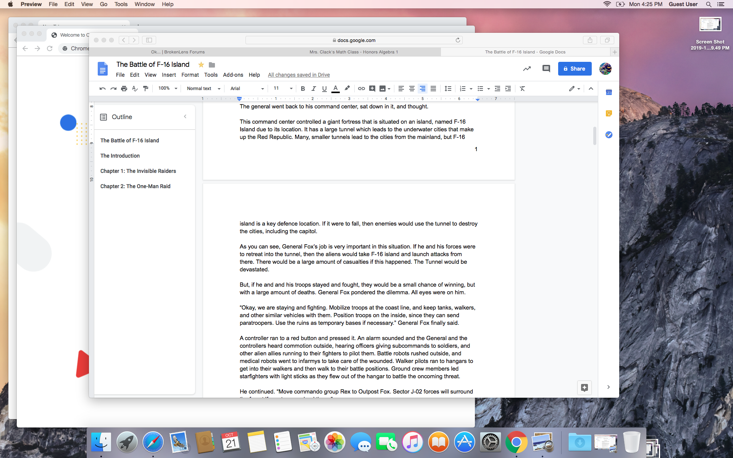Image resolution: width=733 pixels, height=458 pixels.
Task: Open the Google account avatar
Action: (605, 69)
